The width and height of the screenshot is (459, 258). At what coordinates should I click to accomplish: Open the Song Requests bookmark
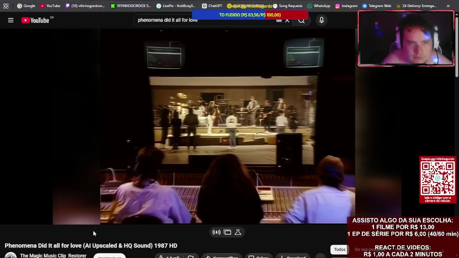pyautogui.click(x=288, y=6)
